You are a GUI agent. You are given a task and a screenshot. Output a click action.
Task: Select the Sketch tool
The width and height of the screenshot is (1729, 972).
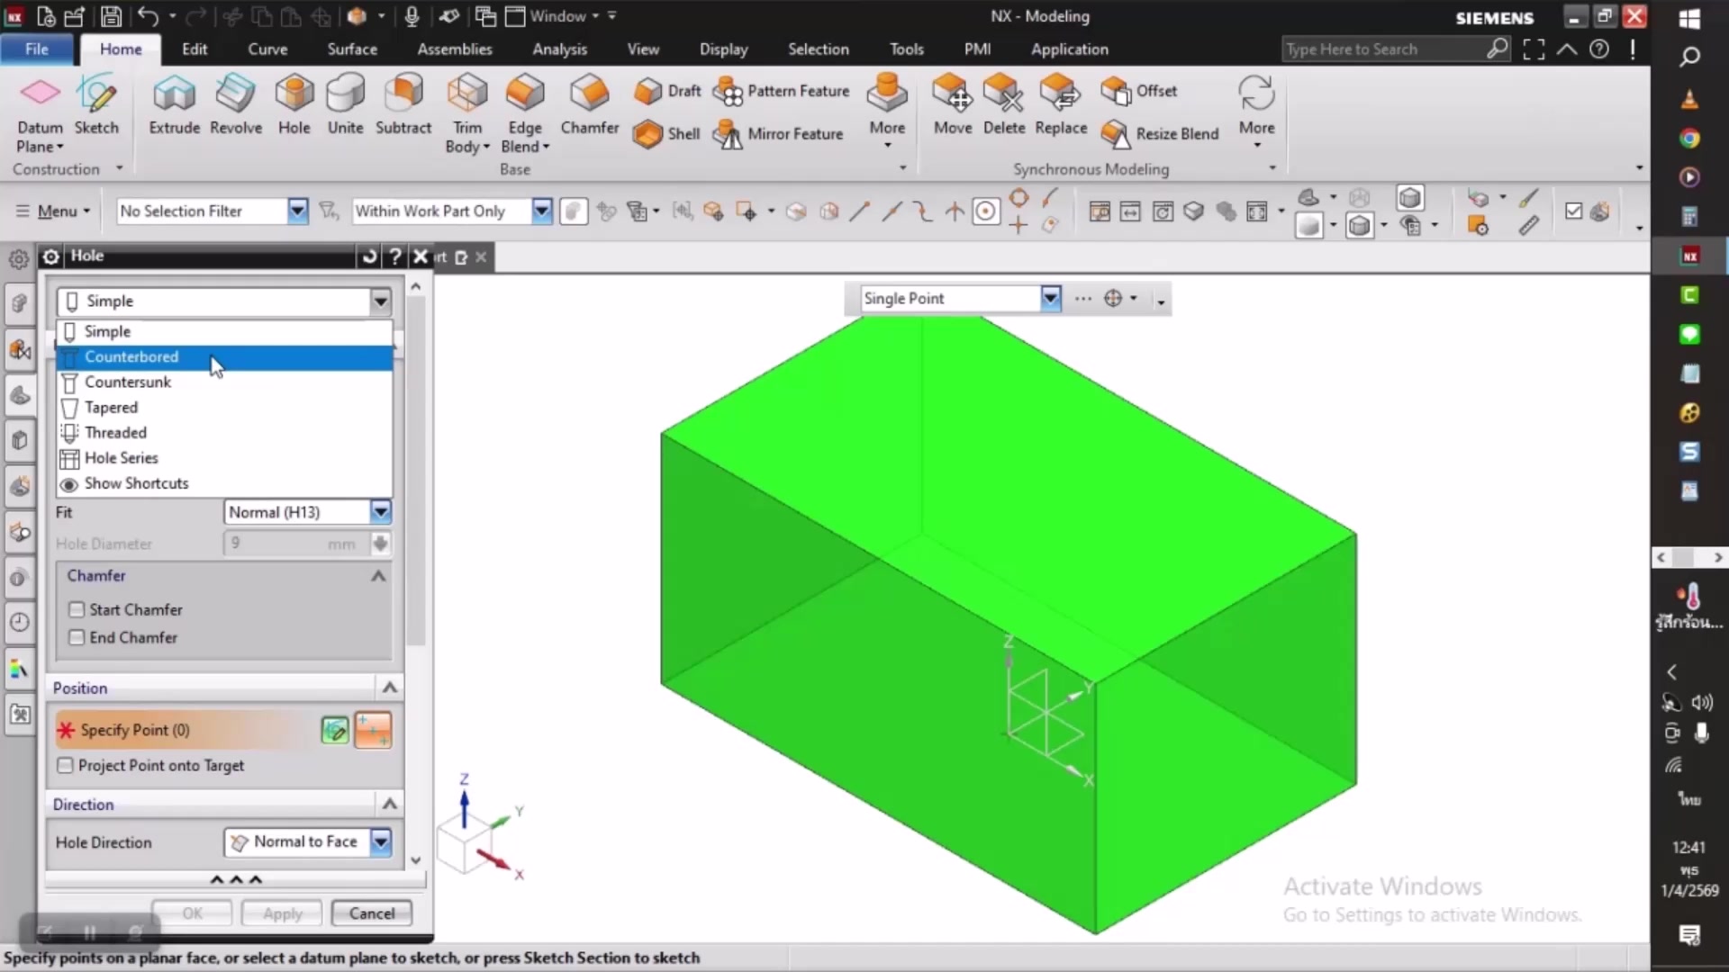pyautogui.click(x=96, y=105)
